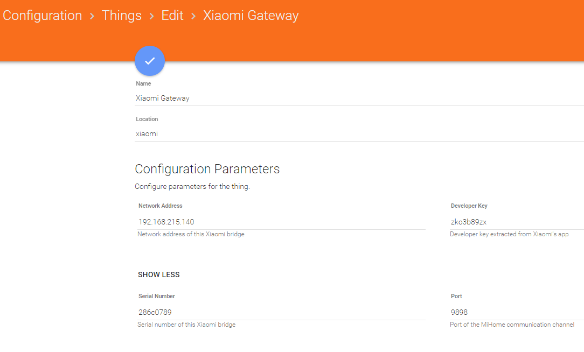Click the arrow between Things and Edit
Viewport: 584px width, 352px height.
pyautogui.click(x=151, y=16)
